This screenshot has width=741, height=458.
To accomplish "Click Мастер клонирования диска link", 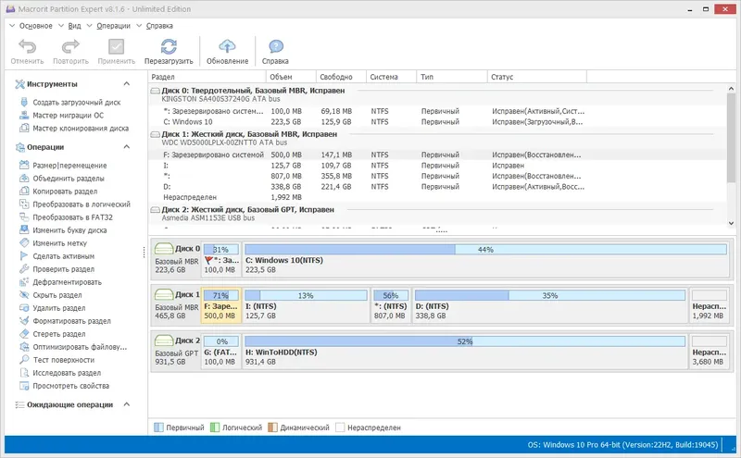I will (x=81, y=129).
